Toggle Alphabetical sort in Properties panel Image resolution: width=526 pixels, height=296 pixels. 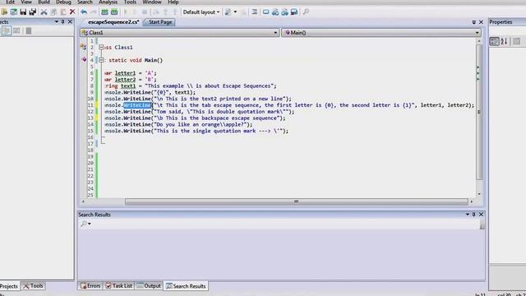(x=504, y=41)
